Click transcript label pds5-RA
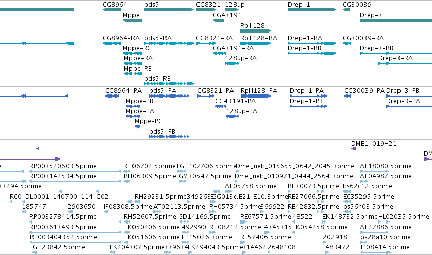This screenshot has width=432, height=255. pyautogui.click(x=158, y=38)
